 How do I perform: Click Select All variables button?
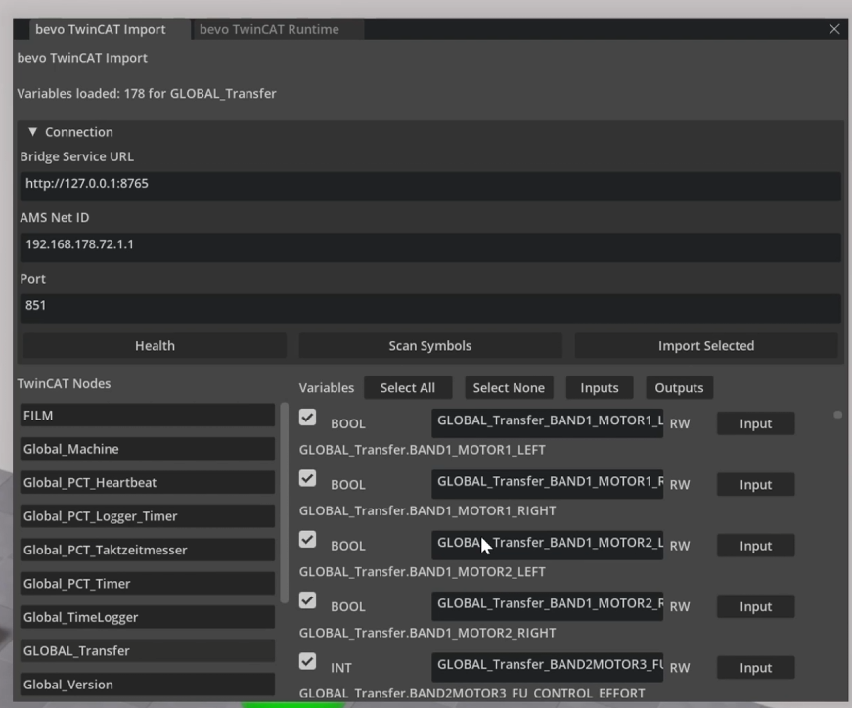pyautogui.click(x=408, y=388)
